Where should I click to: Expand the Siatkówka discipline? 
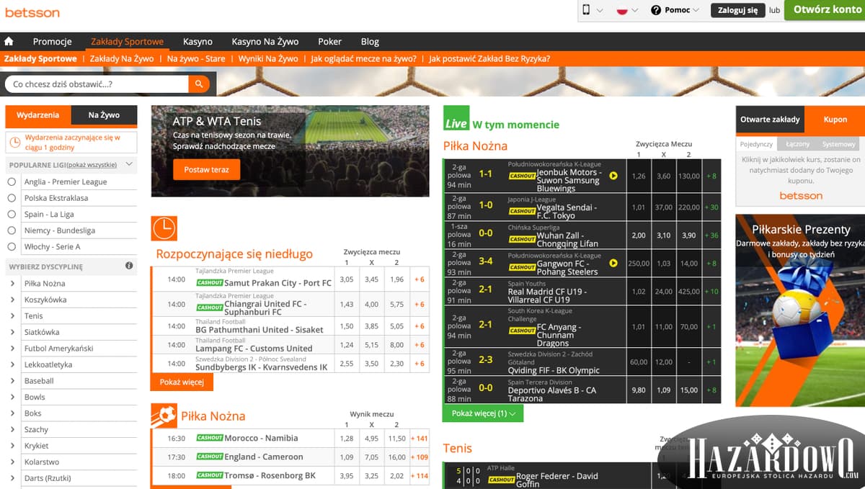(13, 332)
